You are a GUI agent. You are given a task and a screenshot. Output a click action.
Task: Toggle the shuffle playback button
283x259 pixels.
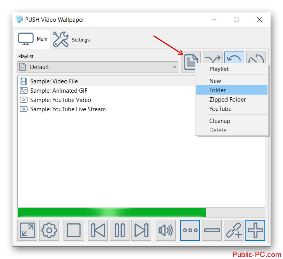tap(212, 57)
